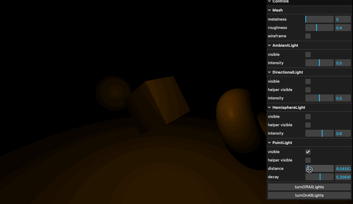This screenshot has height=204, width=353.
Task: Select the PointLight distance value field
Action: (x=343, y=168)
